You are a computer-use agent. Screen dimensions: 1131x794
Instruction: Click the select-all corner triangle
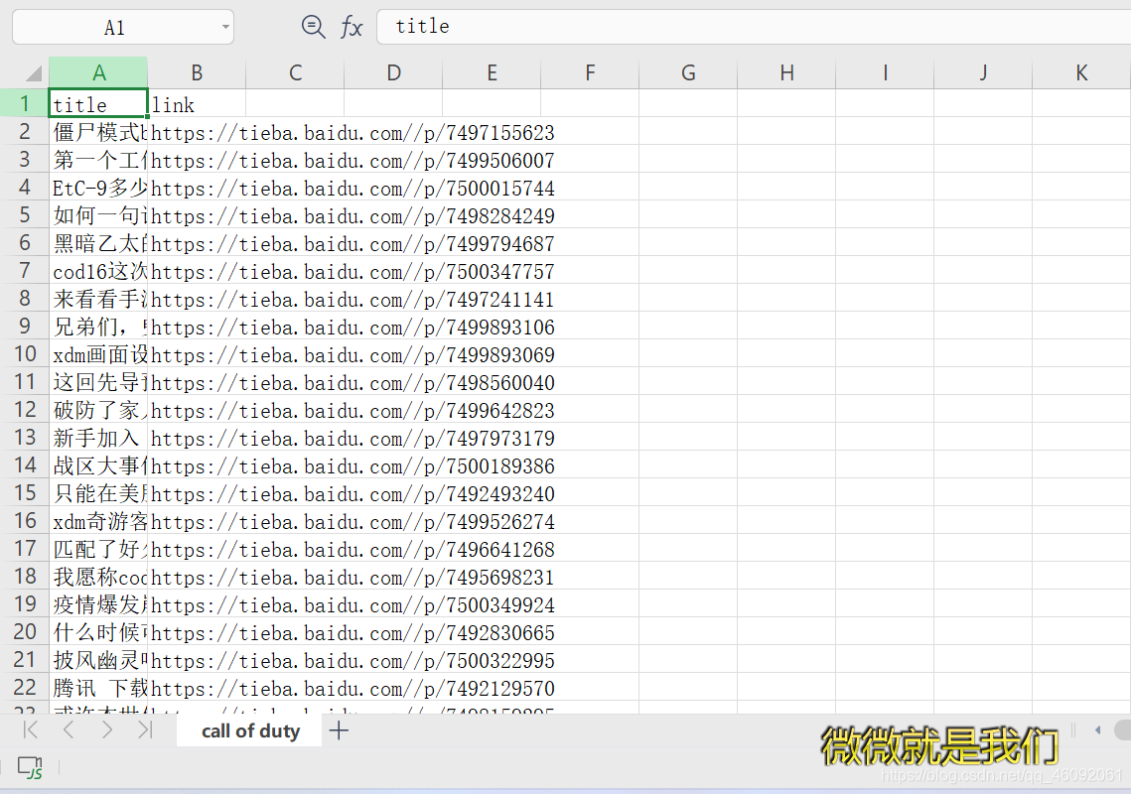pyautogui.click(x=34, y=72)
